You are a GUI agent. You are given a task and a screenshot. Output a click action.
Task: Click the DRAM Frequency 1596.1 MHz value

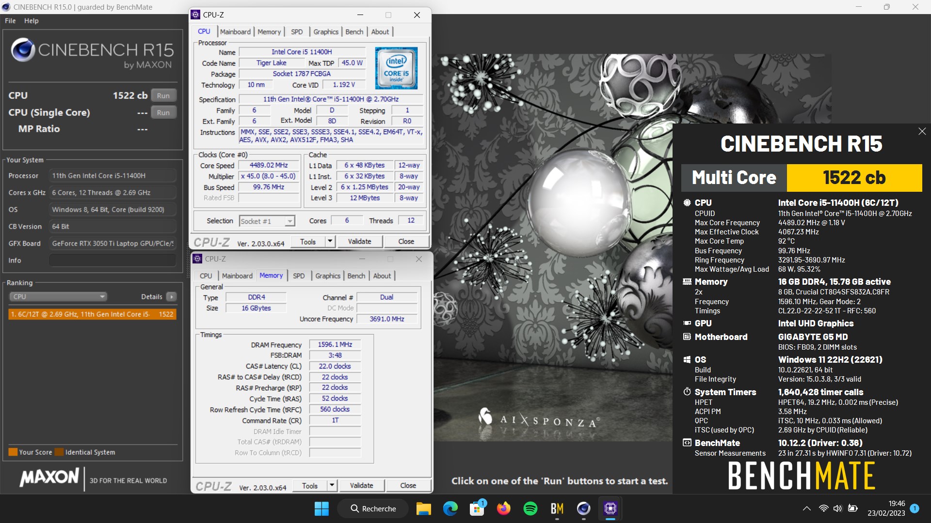[x=335, y=344]
